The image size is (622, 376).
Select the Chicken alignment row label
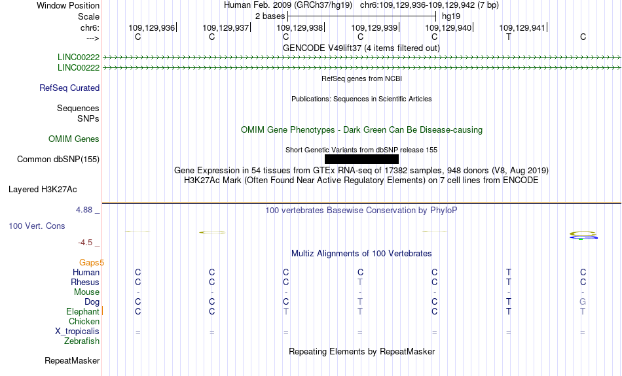click(84, 321)
